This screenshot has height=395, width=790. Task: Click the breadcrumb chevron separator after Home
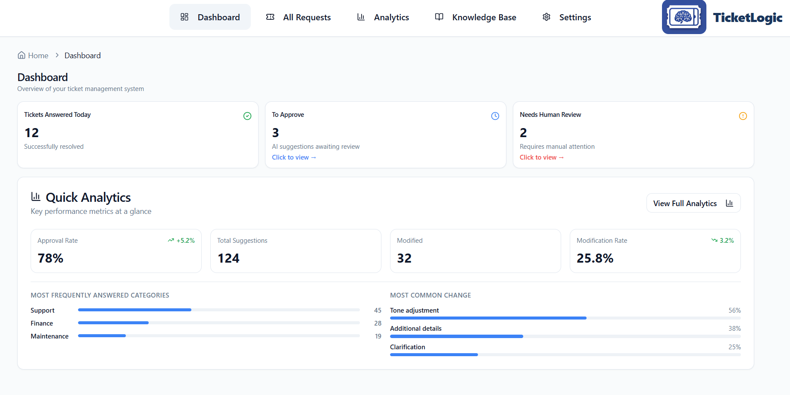[57, 55]
